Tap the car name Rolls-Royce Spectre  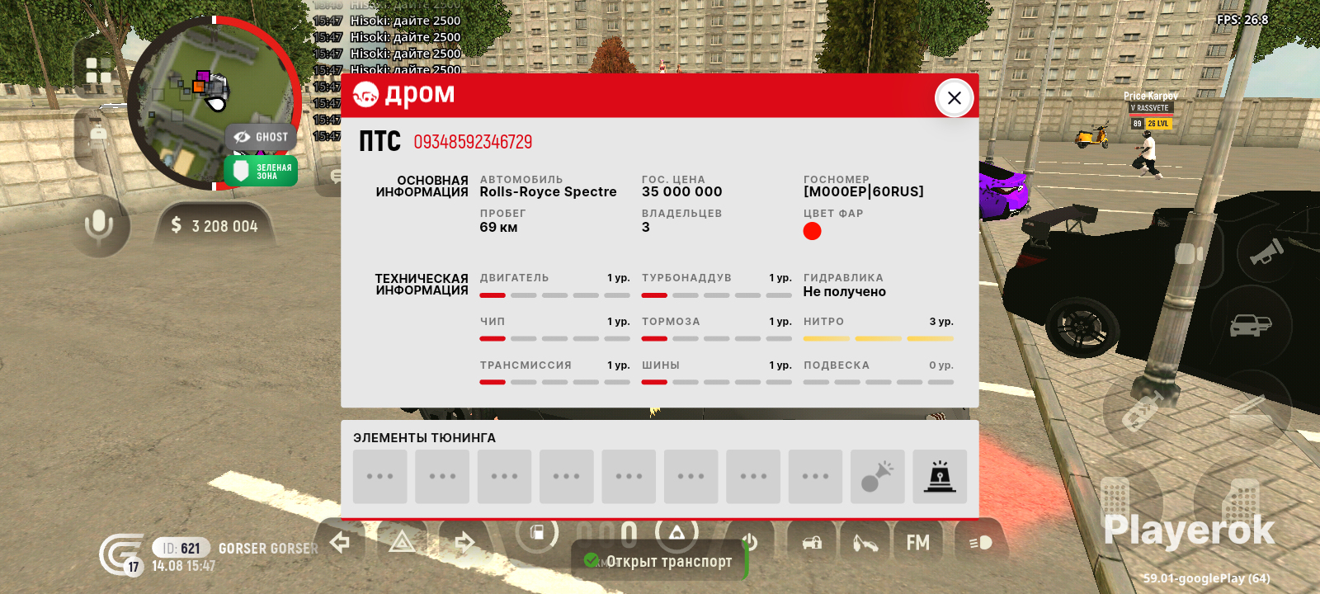pyautogui.click(x=548, y=191)
